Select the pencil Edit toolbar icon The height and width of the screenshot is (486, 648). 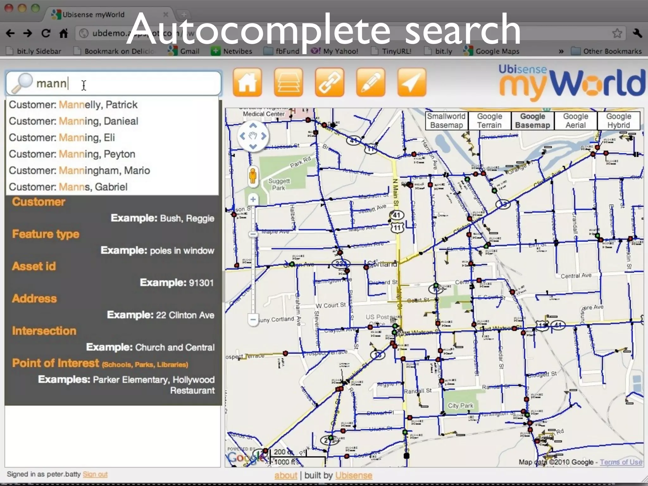coord(371,82)
